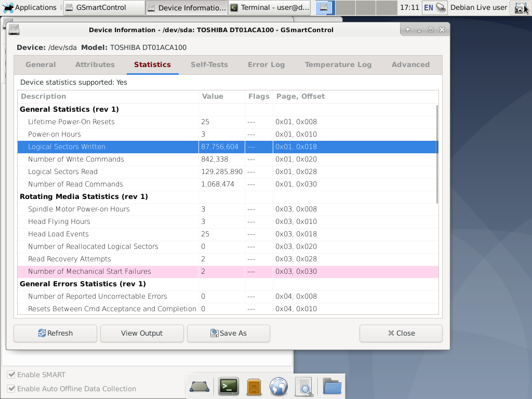Select the Number of Write Commands row
The height and width of the screenshot is (399, 532).
coord(228,159)
